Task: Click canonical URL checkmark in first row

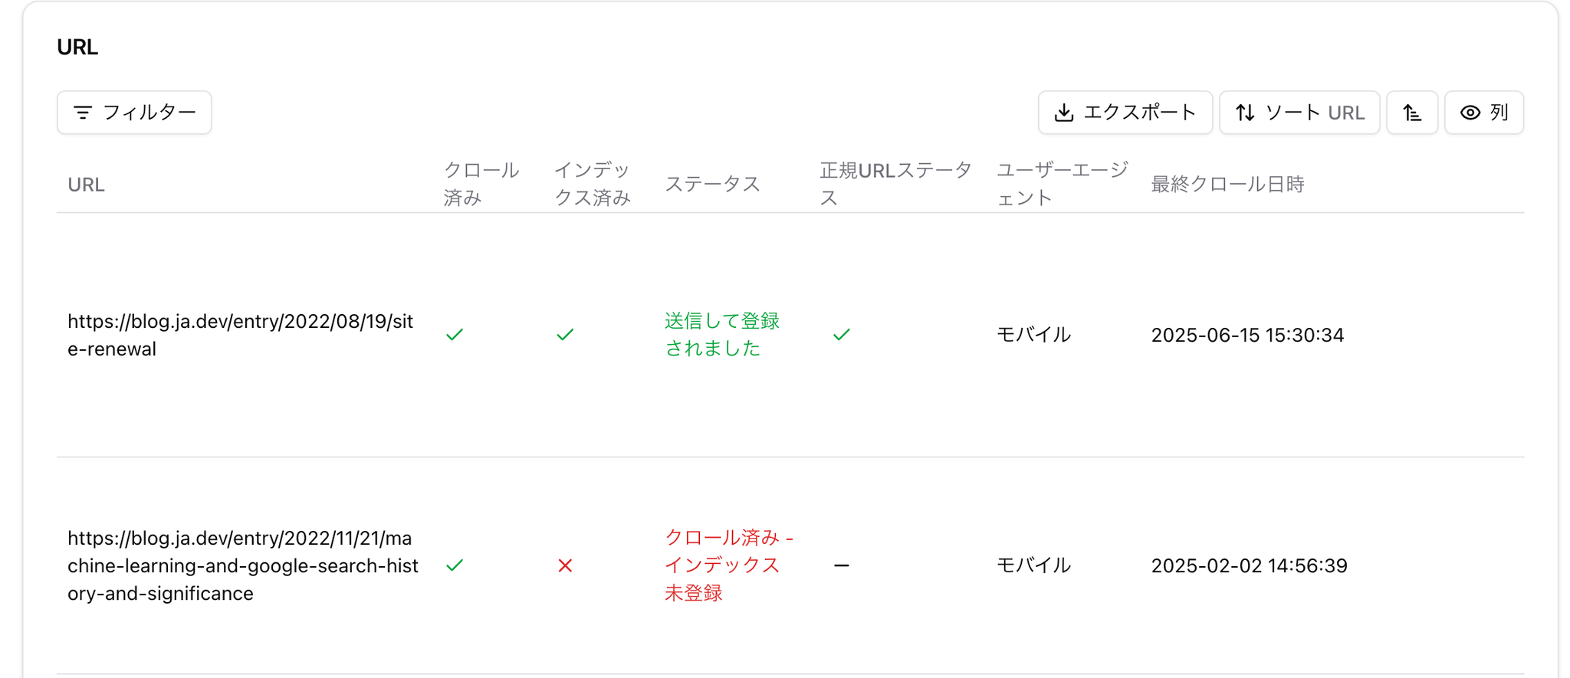Action: coord(841,335)
